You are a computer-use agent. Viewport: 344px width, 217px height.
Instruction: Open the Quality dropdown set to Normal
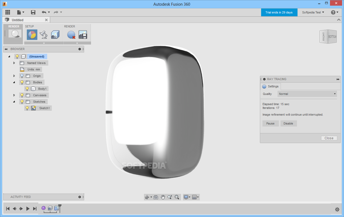point(307,94)
